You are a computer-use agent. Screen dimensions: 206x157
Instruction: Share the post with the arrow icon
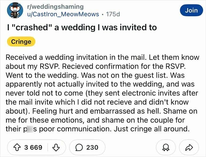click(189, 147)
